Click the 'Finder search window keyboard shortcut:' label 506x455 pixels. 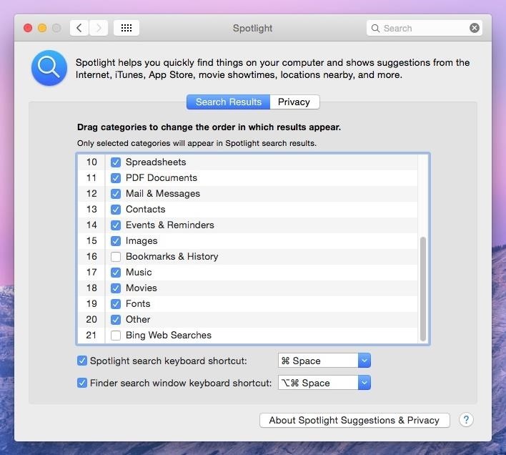pyautogui.click(x=181, y=383)
